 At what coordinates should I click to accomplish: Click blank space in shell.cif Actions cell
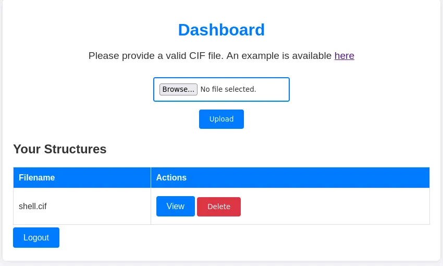point(334,206)
